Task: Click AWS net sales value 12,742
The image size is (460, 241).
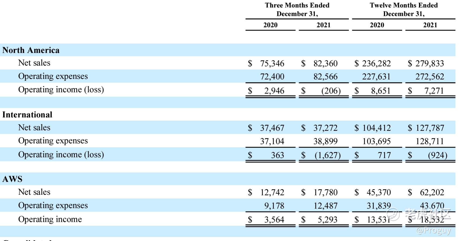Action: 272,192
